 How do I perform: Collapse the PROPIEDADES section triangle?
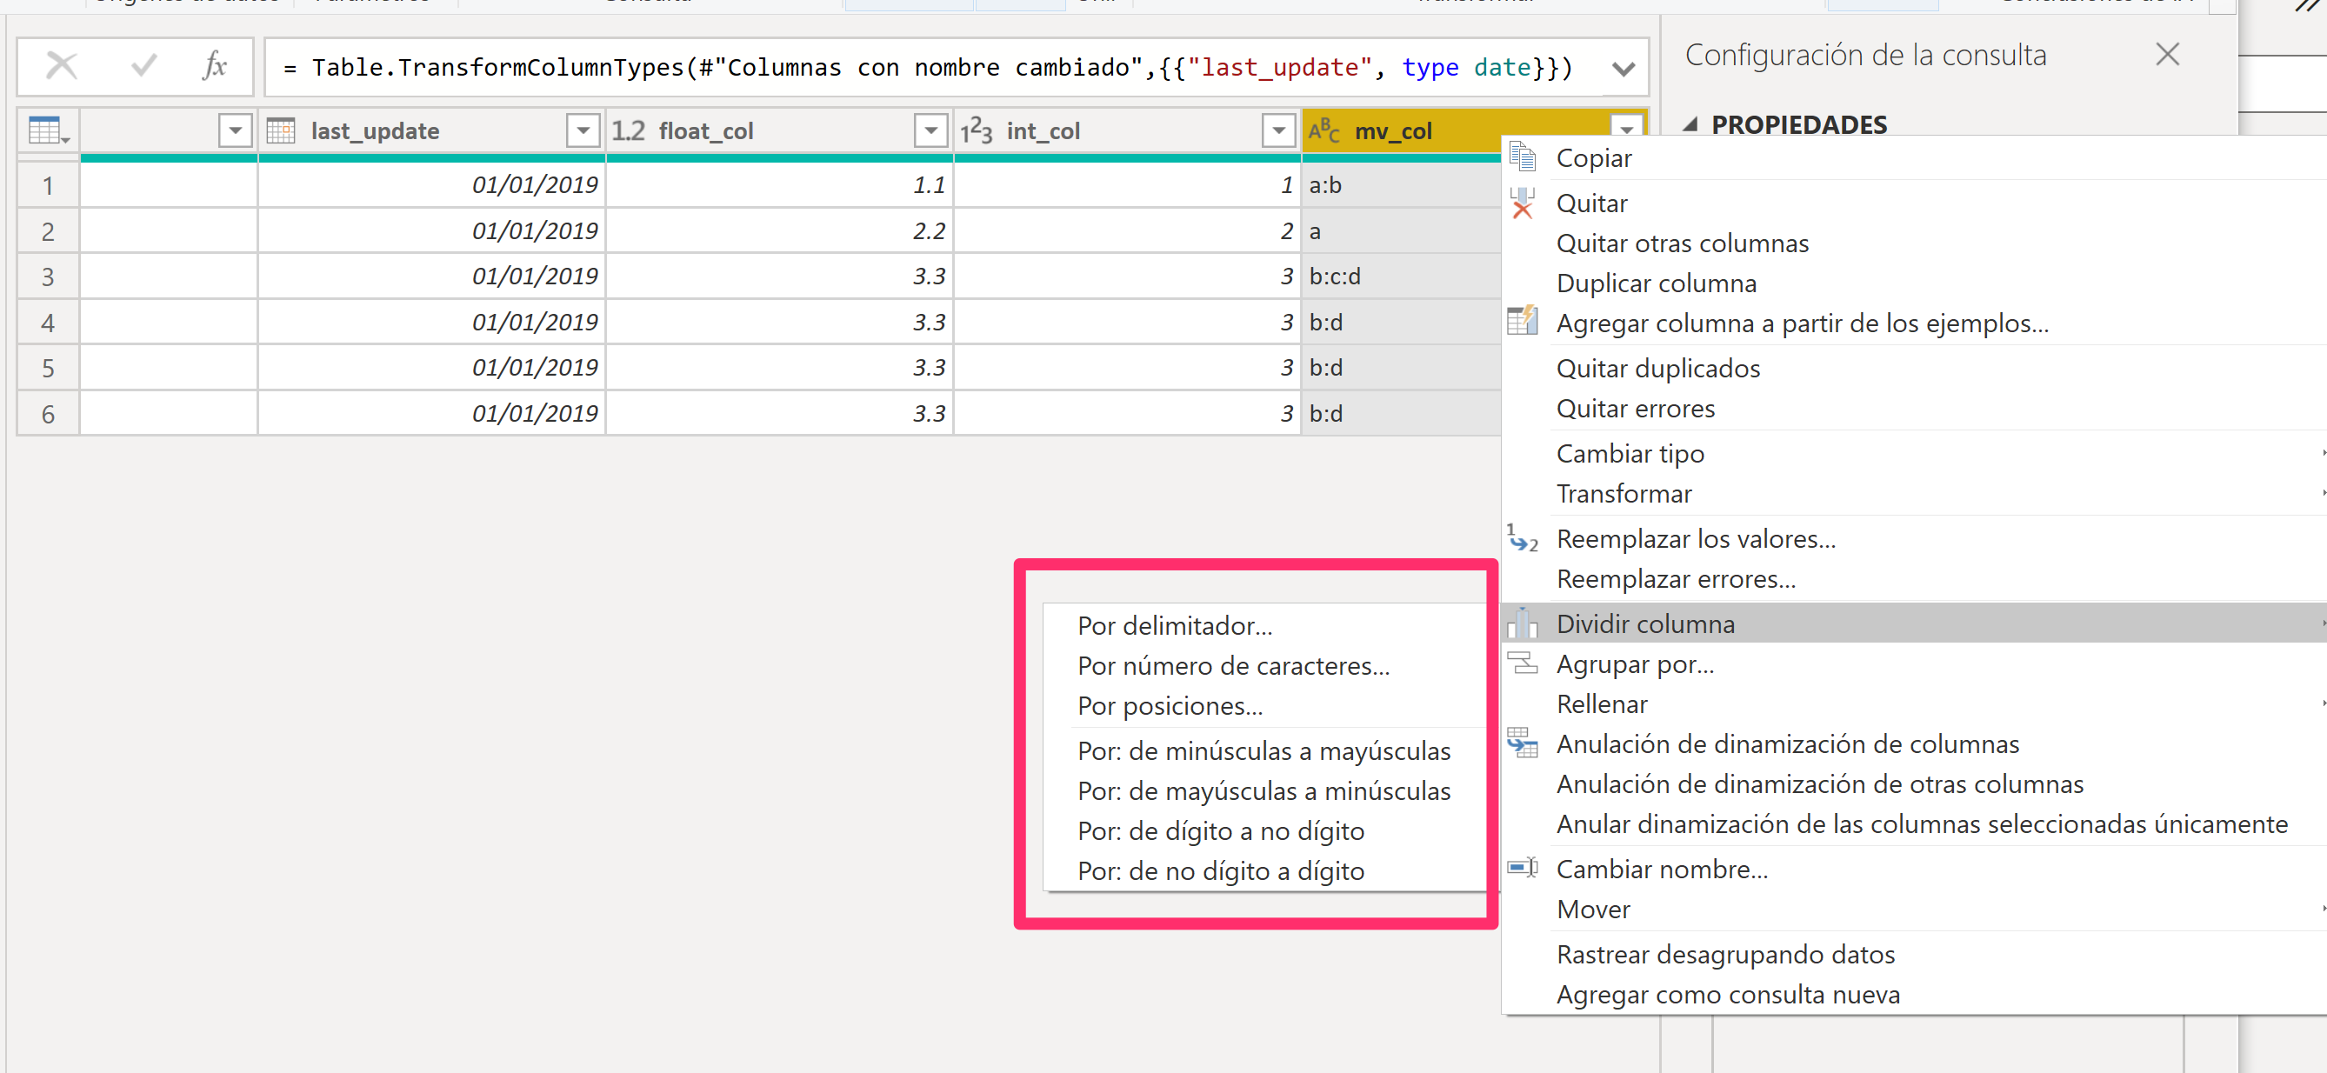[1691, 124]
